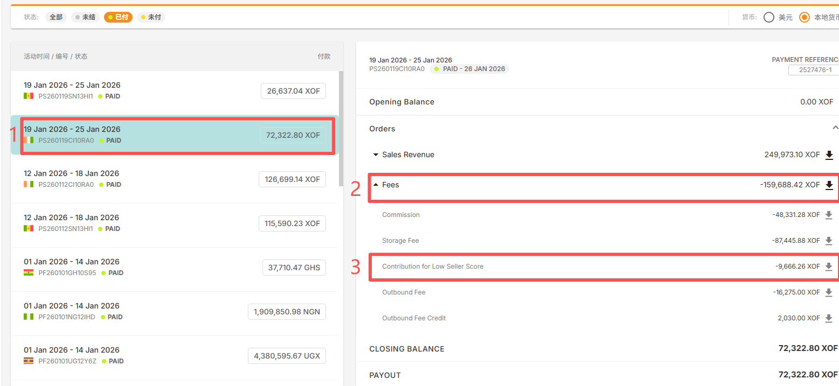Switch to 未付 status filter
This screenshot has width=839, height=386.
[x=151, y=17]
